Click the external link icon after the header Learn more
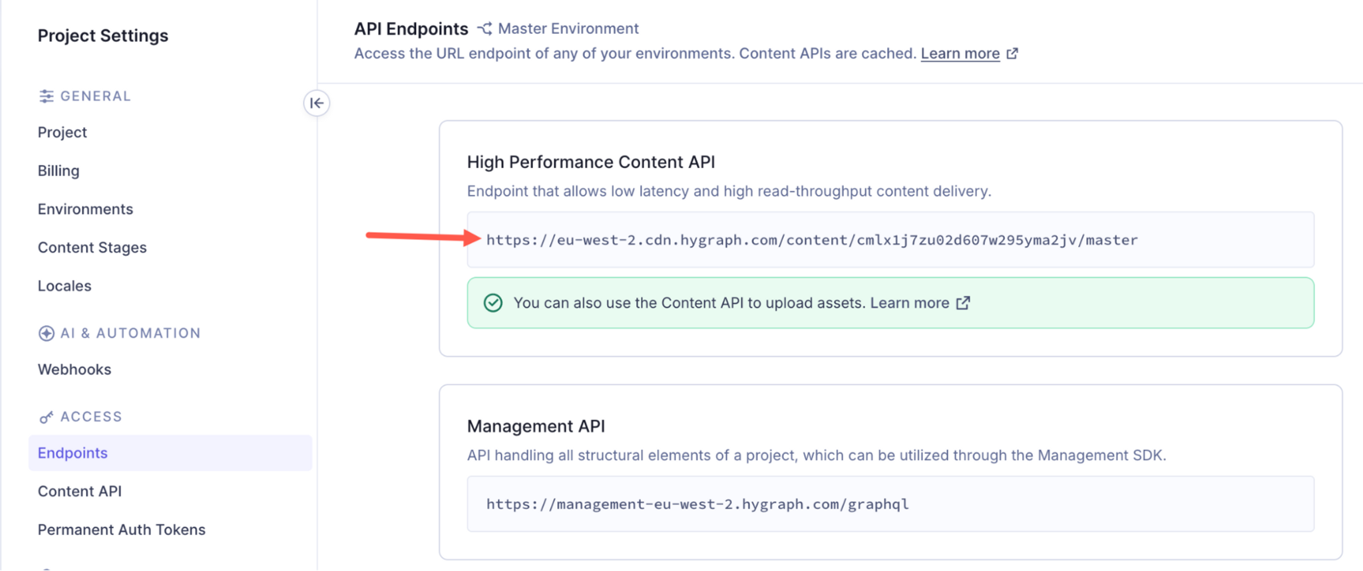 [x=1012, y=53]
